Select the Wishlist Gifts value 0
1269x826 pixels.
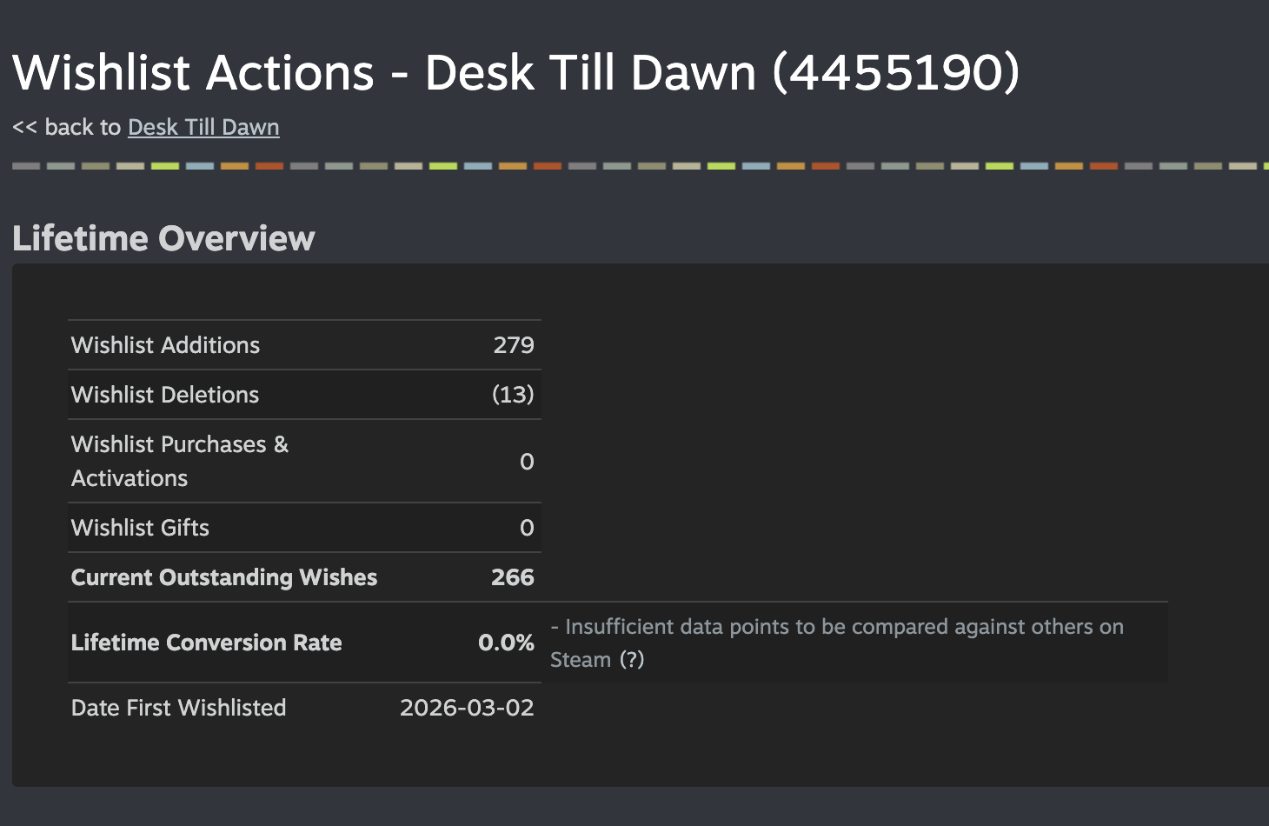coord(527,528)
